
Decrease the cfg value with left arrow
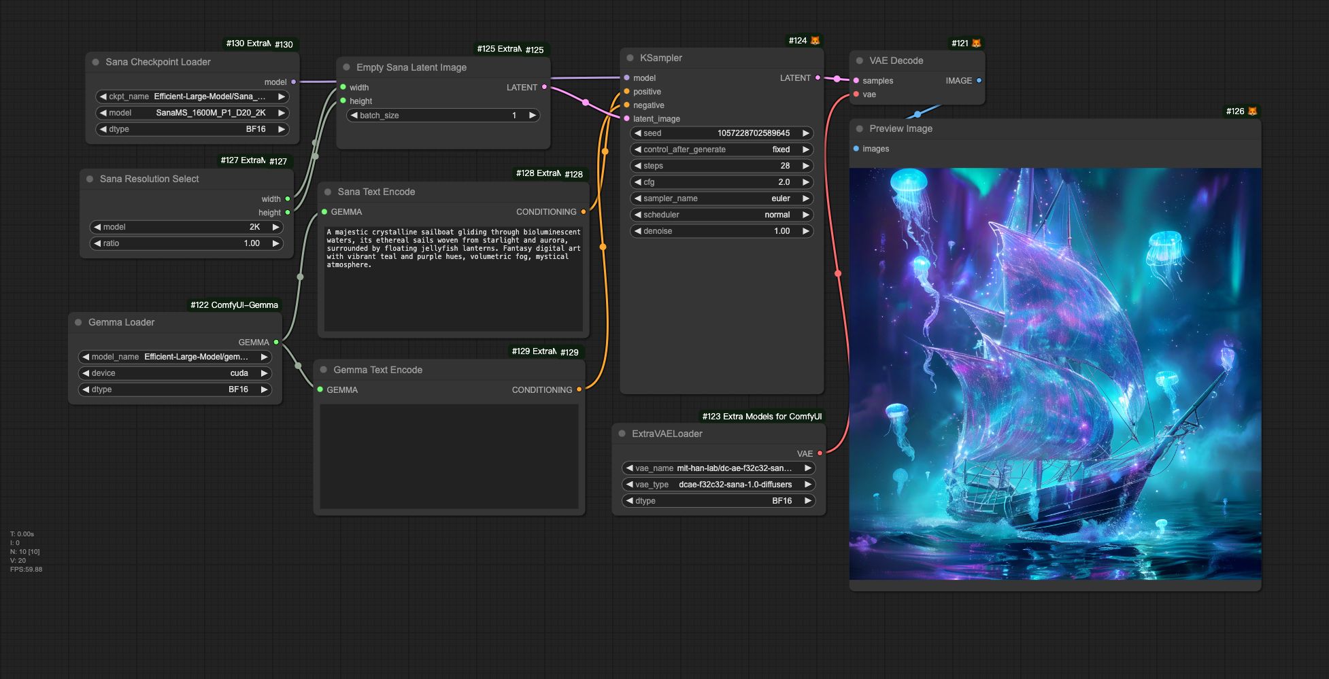point(638,182)
